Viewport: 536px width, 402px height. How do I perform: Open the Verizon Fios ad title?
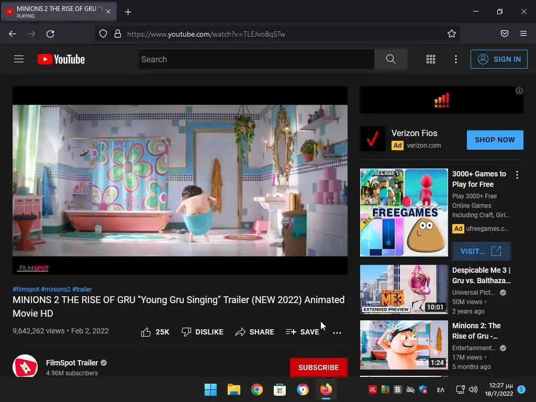point(415,133)
